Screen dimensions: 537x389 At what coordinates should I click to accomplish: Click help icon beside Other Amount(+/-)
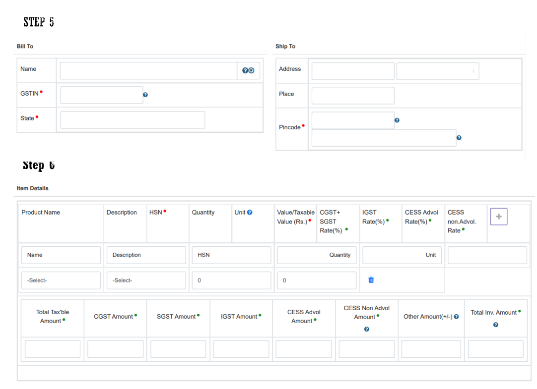click(x=456, y=317)
